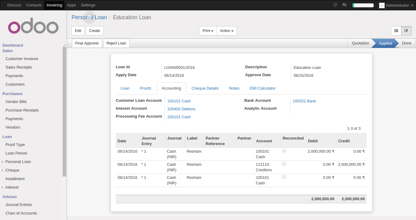Viewport: 416px width, 220px height.
Task: Open the Contacts menu
Action: pos(34,5)
